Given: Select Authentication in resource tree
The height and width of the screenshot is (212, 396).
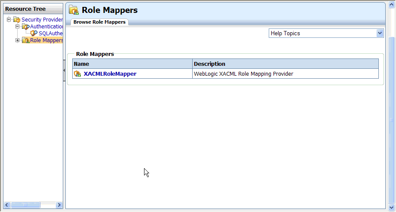Looking at the screenshot, I should [46, 26].
